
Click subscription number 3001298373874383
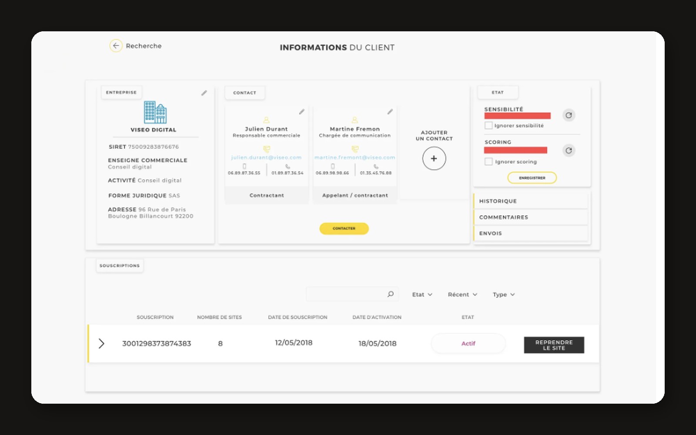tap(157, 343)
